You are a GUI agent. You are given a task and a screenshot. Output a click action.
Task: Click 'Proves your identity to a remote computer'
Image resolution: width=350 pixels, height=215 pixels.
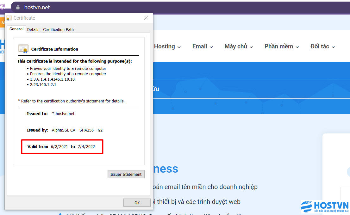pos(68,69)
